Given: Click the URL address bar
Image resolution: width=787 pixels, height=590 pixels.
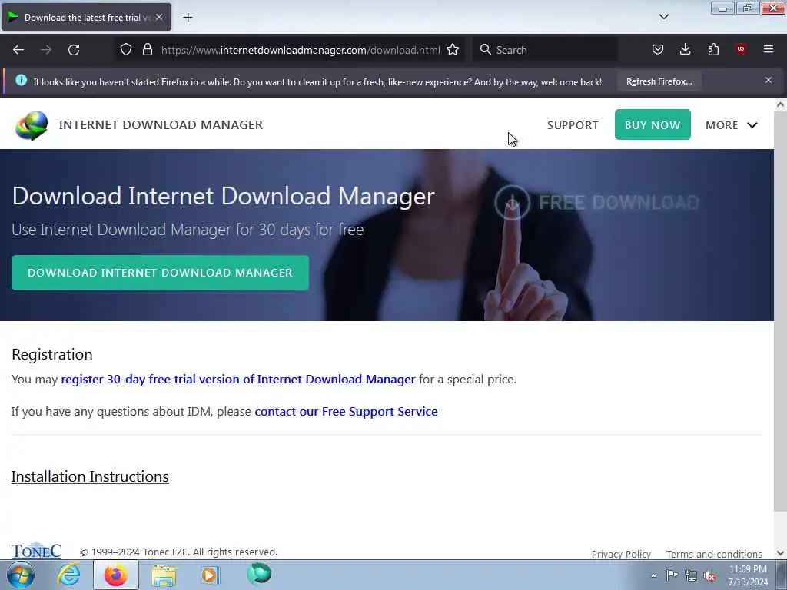Looking at the screenshot, I should (x=301, y=50).
